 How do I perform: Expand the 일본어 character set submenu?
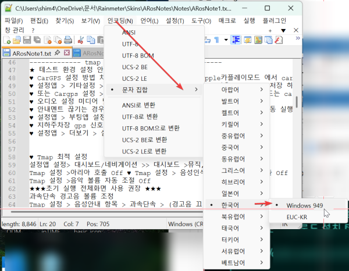click(236, 194)
